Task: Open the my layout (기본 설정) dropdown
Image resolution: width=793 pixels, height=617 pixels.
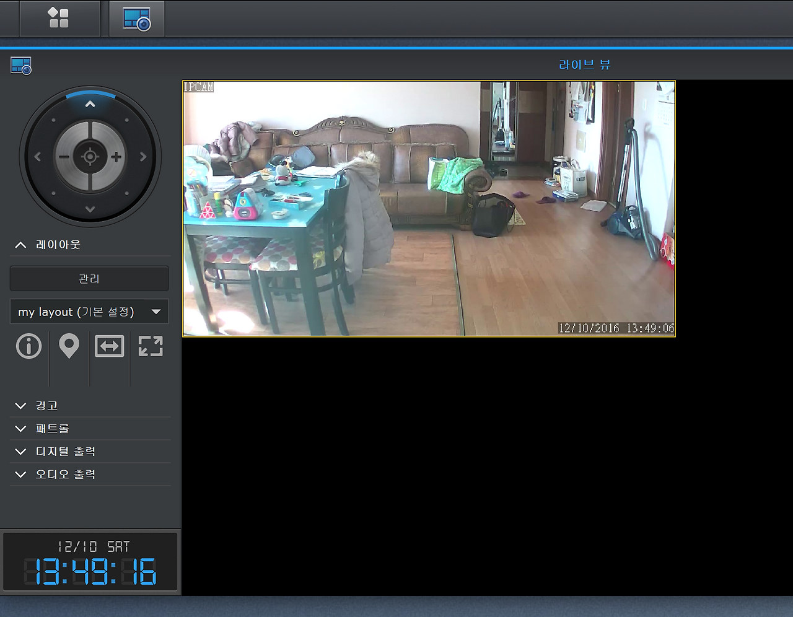Action: point(89,312)
